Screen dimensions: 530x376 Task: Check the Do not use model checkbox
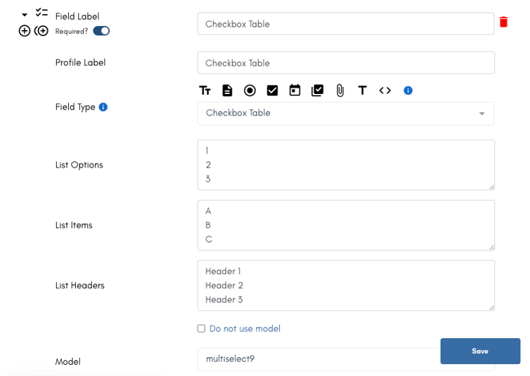pos(201,329)
